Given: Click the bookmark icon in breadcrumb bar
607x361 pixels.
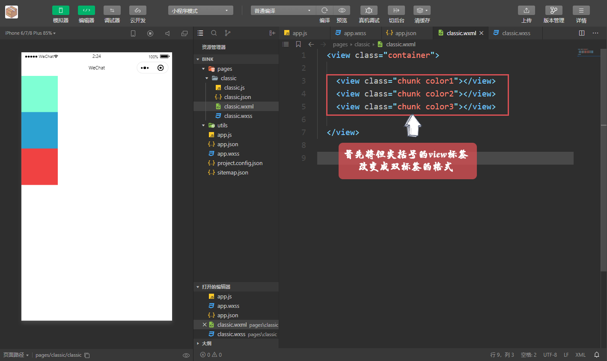Looking at the screenshot, I should tap(298, 44).
